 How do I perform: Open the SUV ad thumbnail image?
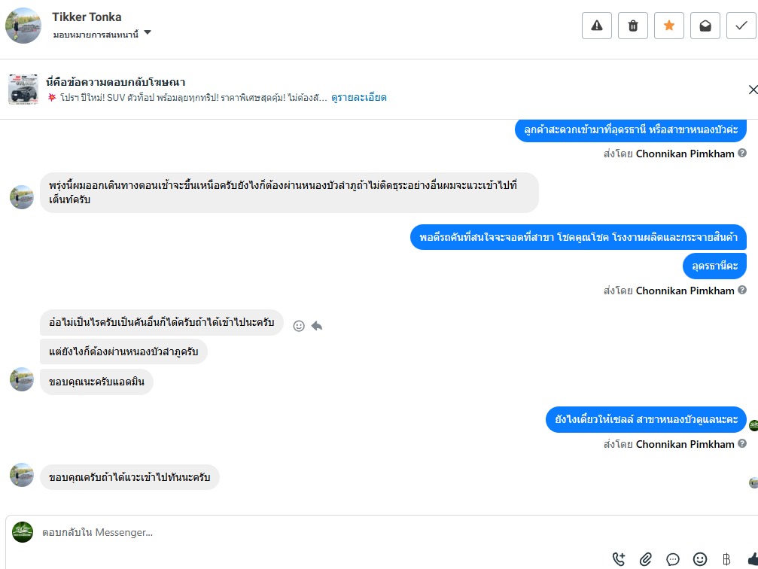pos(23,90)
